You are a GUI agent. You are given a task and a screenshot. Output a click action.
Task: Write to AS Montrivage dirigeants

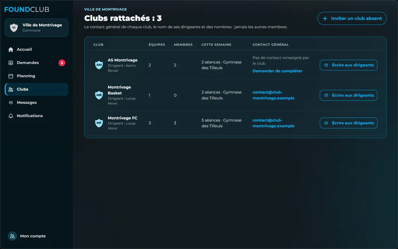(349, 65)
